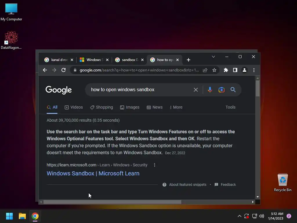Open the Chrome profile avatar
The height and width of the screenshot is (223, 297).
(244, 70)
